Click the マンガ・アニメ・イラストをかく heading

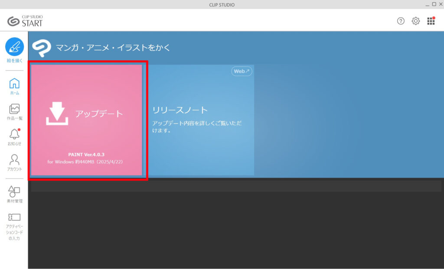click(113, 47)
